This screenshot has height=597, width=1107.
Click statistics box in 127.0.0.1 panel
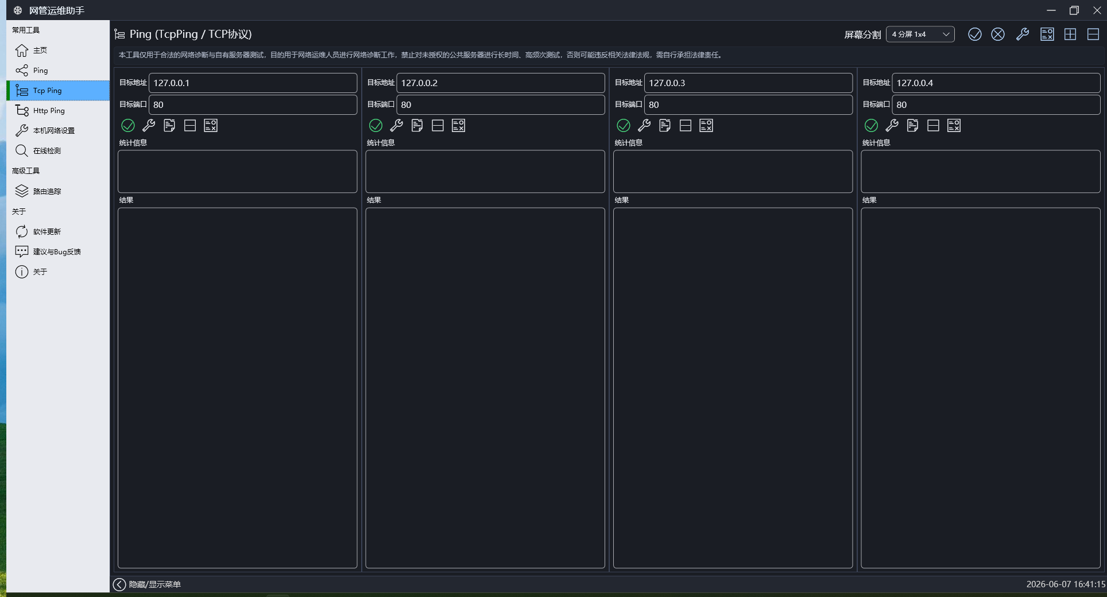(238, 172)
